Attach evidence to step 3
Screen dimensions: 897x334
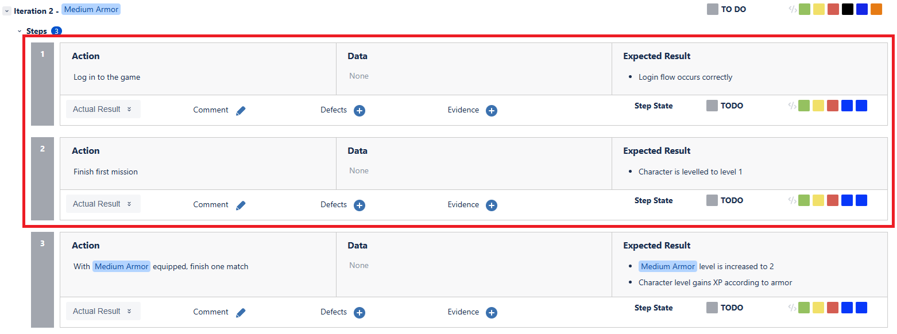492,313
